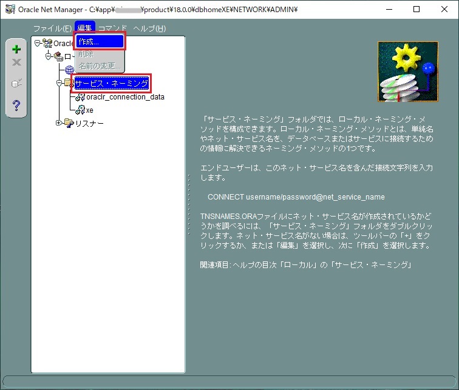Viewport: 459px width, 390px height.
Task: Click the green plus create toolbar icon
Action: pyautogui.click(x=16, y=49)
